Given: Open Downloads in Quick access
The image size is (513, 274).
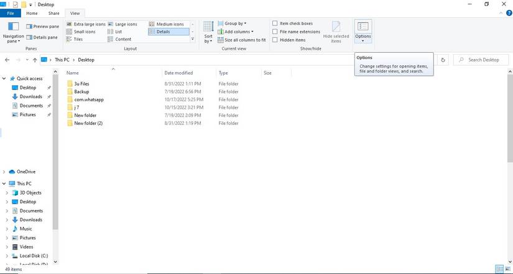Looking at the screenshot, I should point(30,96).
